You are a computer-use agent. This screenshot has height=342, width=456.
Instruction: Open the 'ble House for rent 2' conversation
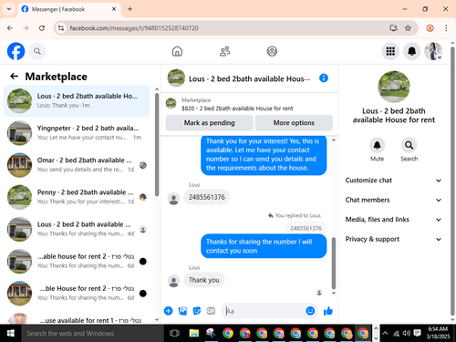point(77,294)
